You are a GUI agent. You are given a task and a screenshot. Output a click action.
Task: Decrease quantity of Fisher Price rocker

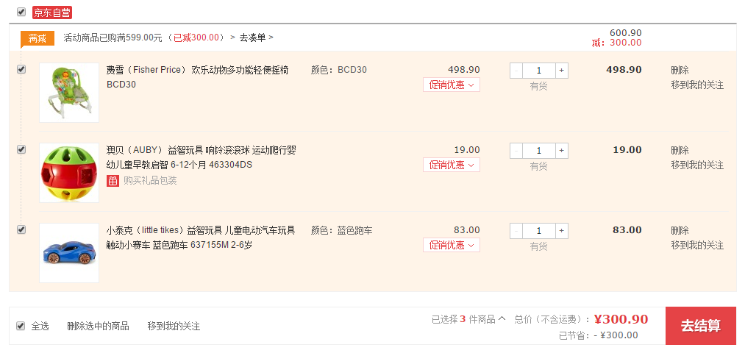click(x=516, y=71)
